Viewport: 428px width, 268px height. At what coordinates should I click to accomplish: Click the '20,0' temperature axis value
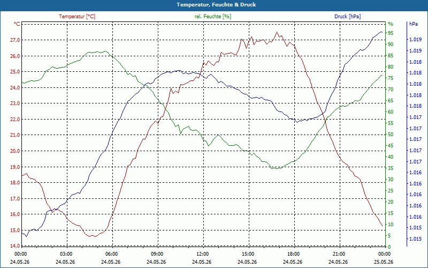click(16, 151)
